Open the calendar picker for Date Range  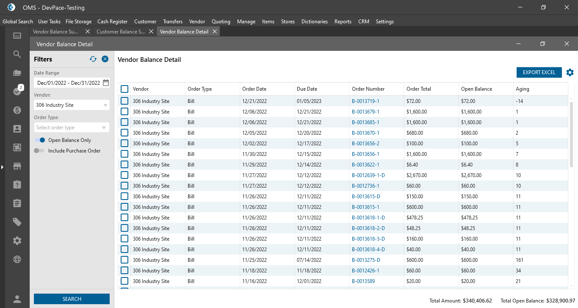click(x=105, y=83)
